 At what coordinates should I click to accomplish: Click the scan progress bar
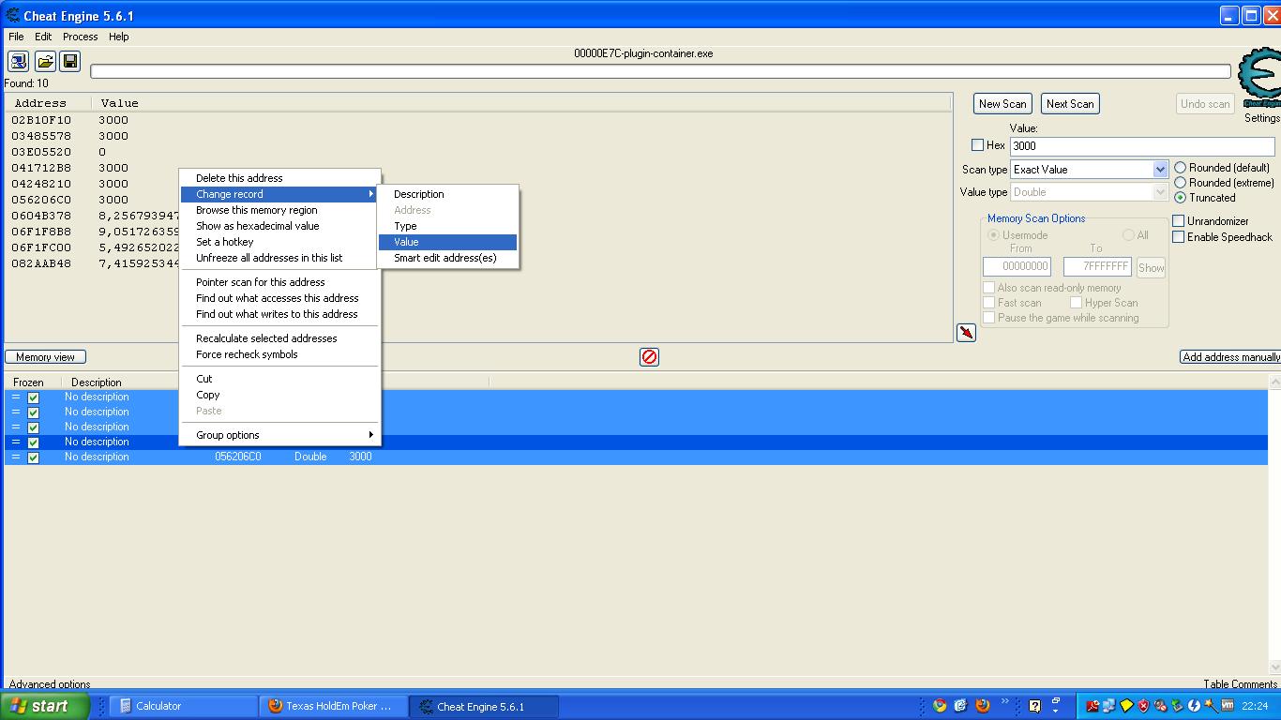click(x=660, y=71)
